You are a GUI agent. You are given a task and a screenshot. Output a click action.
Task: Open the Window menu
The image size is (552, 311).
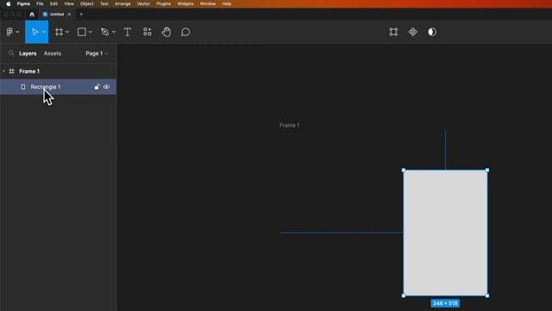coord(208,3)
